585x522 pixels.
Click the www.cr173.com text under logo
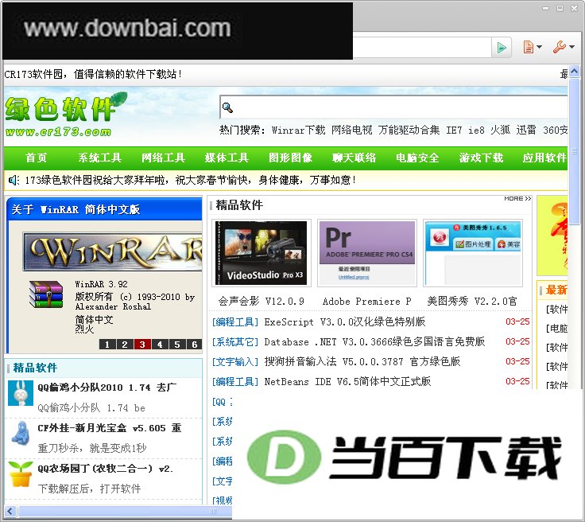click(58, 132)
